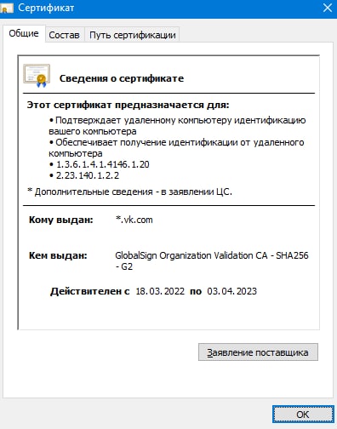Screen dimensions: 337x429
Task: Click the Дополнительные сведения note line
Action: pyautogui.click(x=129, y=192)
